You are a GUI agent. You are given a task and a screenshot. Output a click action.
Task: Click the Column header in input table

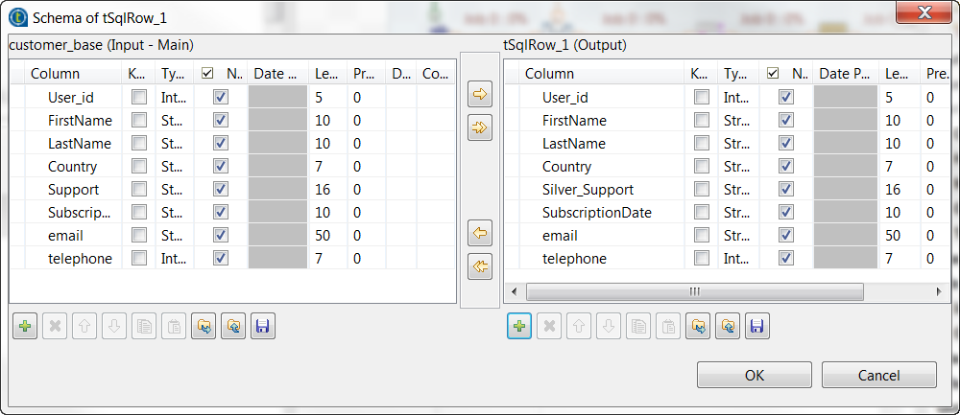pos(73,74)
